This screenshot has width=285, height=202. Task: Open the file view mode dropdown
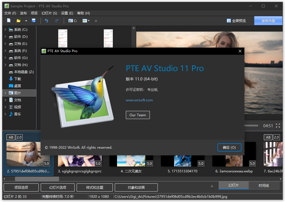coord(86,21)
